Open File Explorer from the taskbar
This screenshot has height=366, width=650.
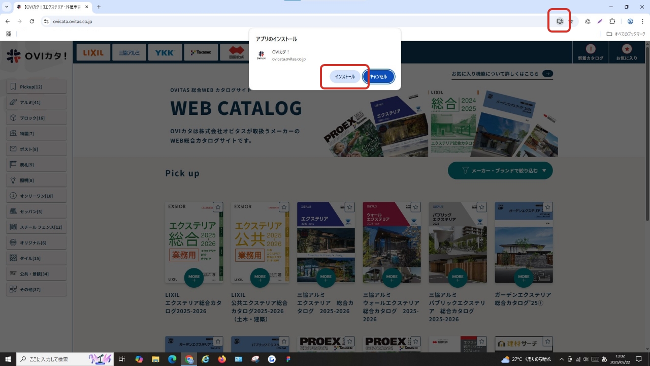tap(155, 359)
